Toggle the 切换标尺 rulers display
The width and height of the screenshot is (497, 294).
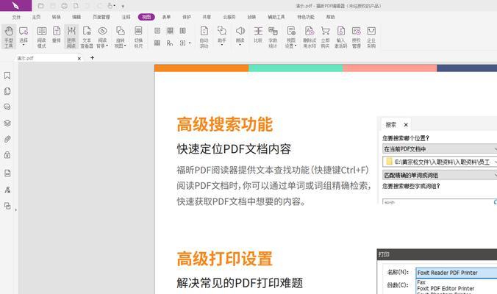click(x=138, y=37)
